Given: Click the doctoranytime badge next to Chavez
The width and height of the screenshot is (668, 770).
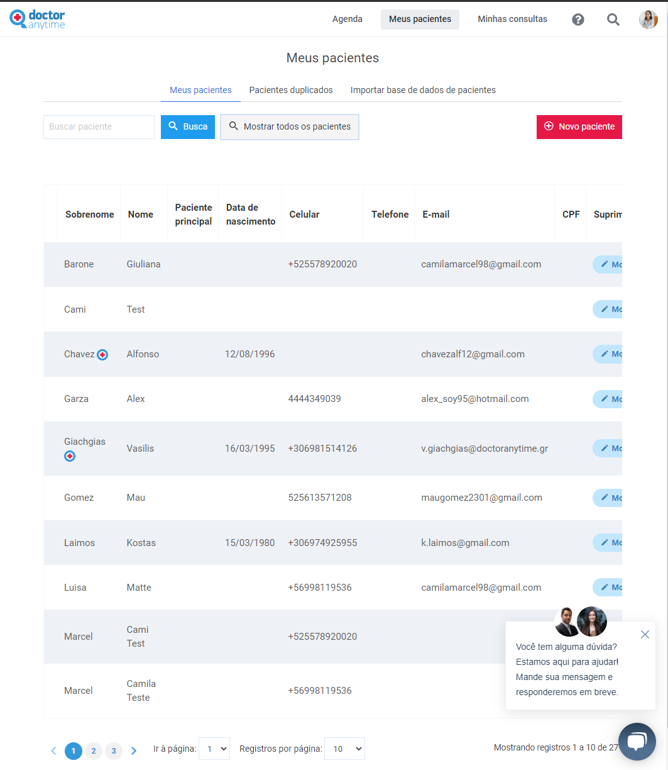Looking at the screenshot, I should (102, 355).
